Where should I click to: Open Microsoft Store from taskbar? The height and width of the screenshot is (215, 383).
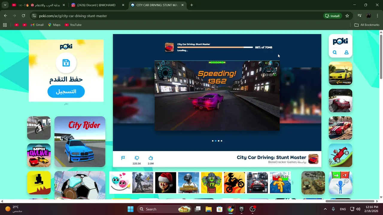220,209
